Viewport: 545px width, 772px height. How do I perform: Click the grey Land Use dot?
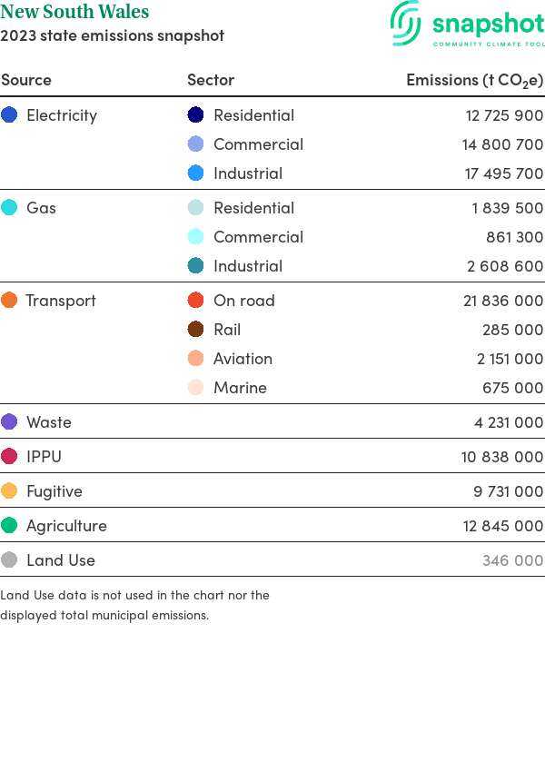tap(9, 560)
